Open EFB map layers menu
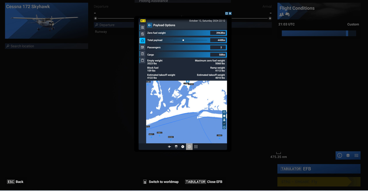This screenshot has height=191, width=368. click(x=224, y=116)
